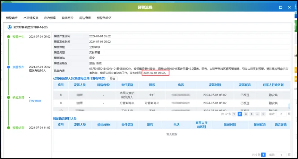Jump to page 6 of sent personnel
This screenshot has height=159, width=298.
click(263, 114)
